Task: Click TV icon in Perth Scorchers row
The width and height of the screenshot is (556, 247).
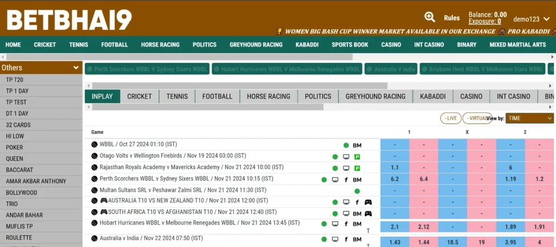Action: (335, 180)
